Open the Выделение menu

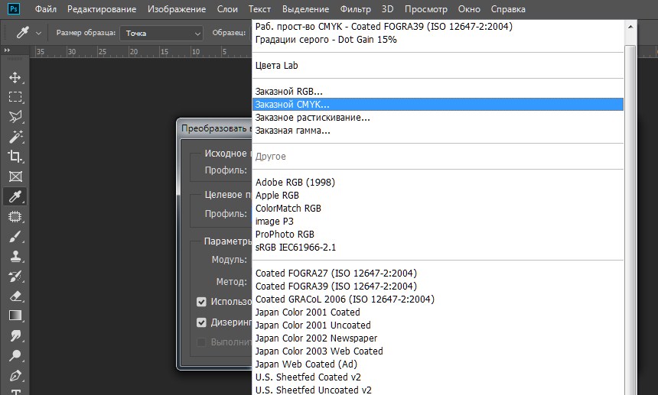point(305,9)
